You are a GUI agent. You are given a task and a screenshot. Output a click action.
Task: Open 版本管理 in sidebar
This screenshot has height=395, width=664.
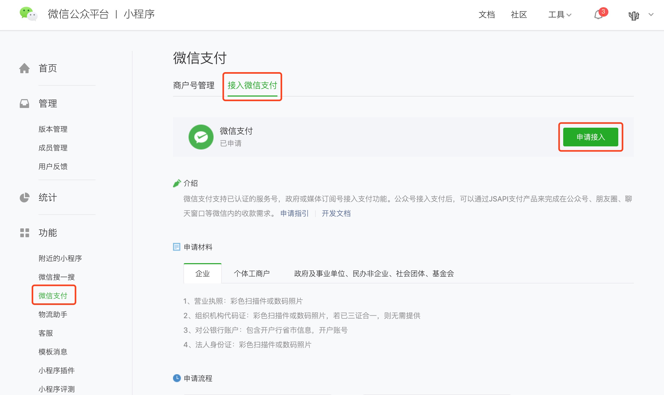tap(53, 129)
